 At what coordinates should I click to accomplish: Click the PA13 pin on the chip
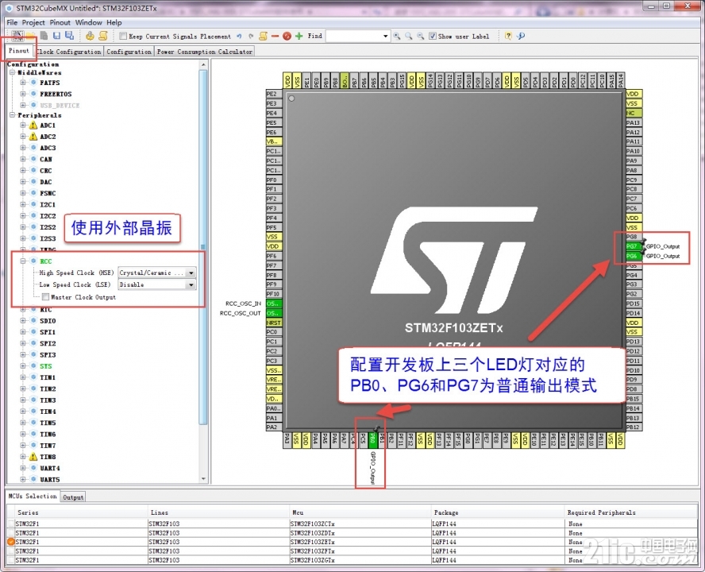[x=633, y=122]
